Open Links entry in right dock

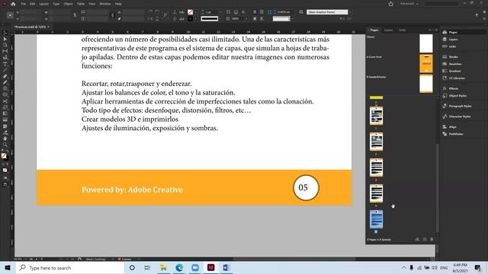[x=452, y=46]
